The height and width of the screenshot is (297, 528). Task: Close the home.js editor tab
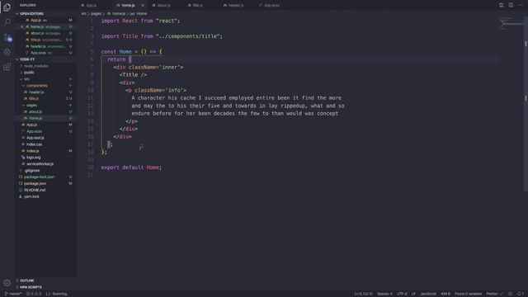143,6
